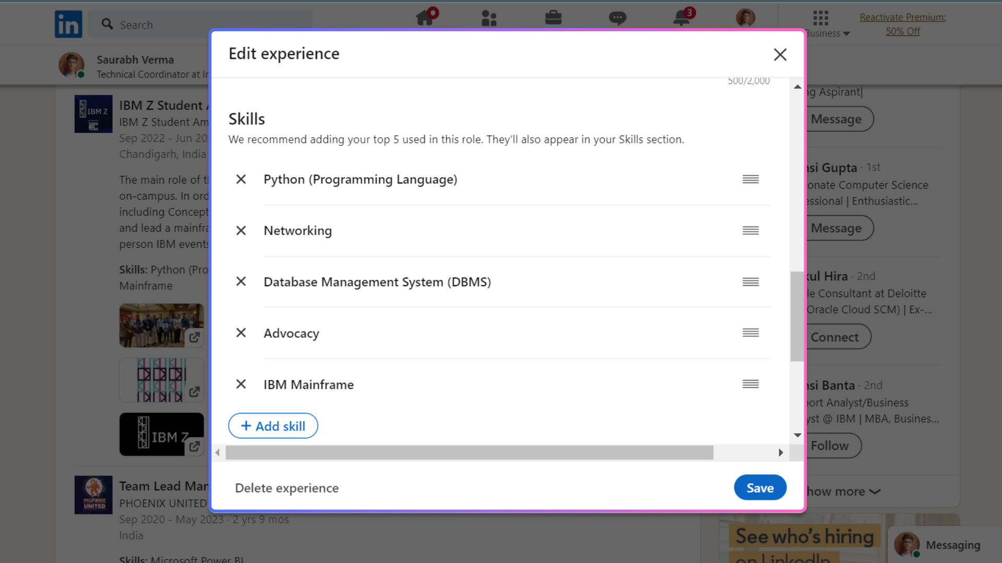This screenshot has width=1002, height=563.
Task: Remove the Advocacy skill with X
Action: (x=241, y=333)
